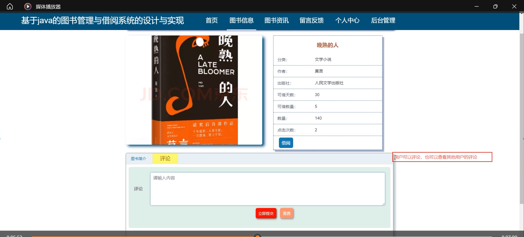Image resolution: width=524 pixels, height=237 pixels.
Task: Click the book title 晚熟的人 heading
Action: coord(327,45)
